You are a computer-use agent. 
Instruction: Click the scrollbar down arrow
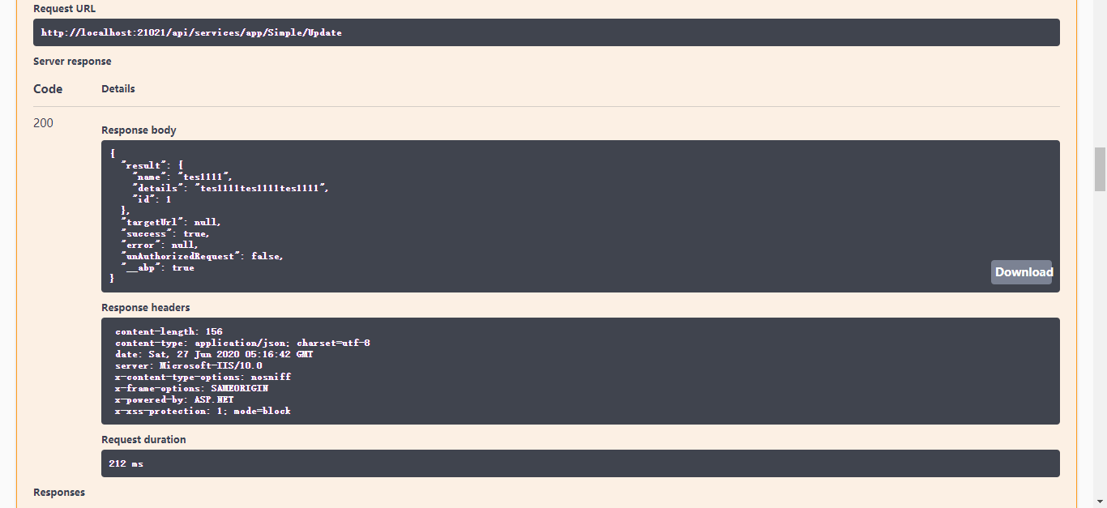click(x=1100, y=501)
